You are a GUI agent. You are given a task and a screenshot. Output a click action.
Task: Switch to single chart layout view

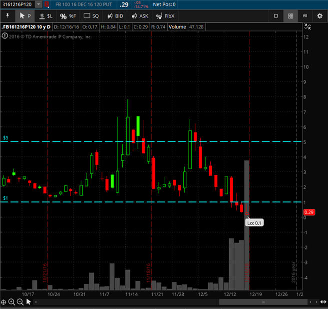276,16
